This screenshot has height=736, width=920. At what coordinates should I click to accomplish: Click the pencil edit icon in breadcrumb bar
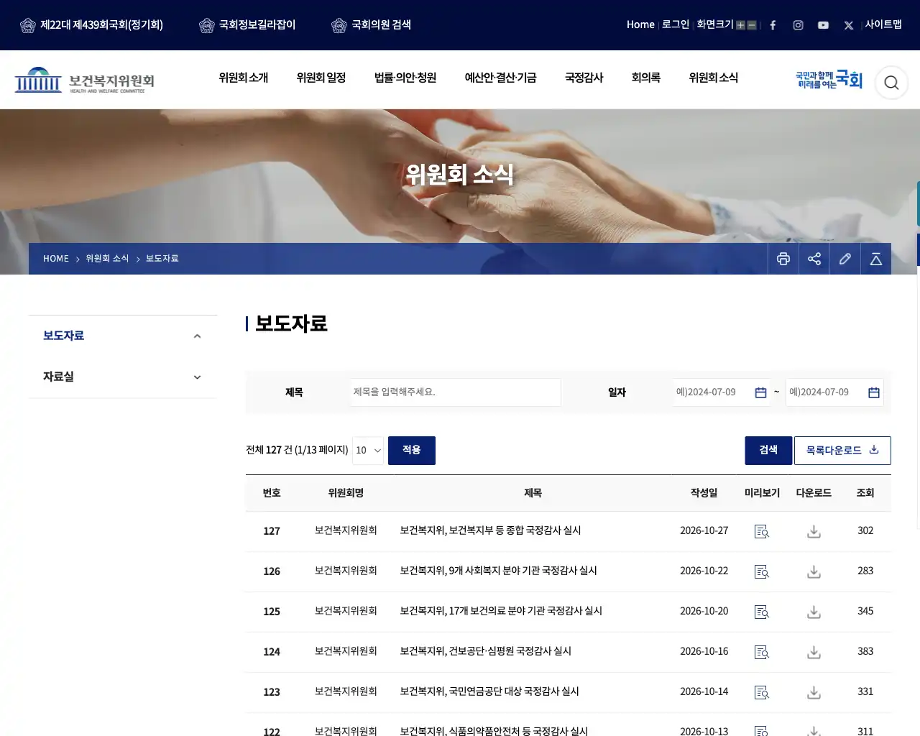845,259
